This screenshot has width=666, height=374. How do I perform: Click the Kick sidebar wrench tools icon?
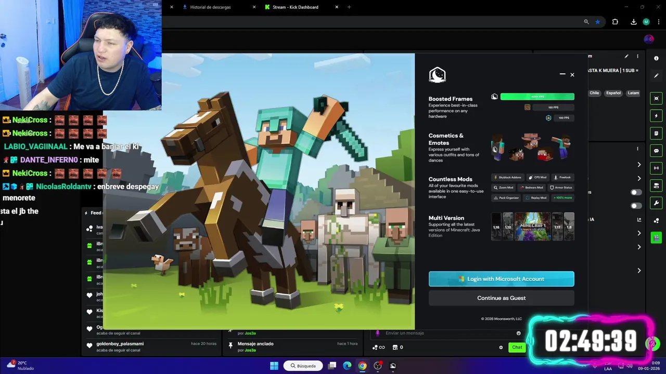coord(656,203)
